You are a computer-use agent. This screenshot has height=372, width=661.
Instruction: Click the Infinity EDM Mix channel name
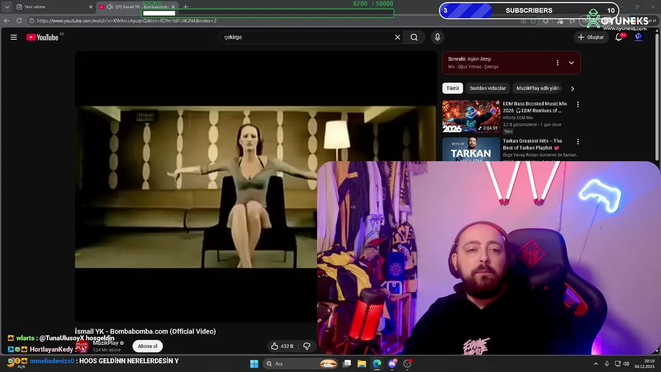coord(518,118)
